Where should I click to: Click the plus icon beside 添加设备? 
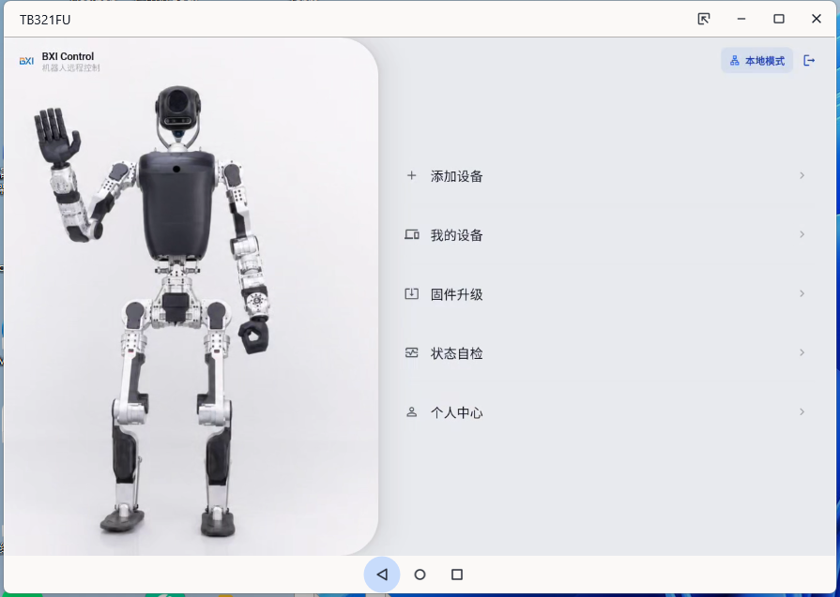click(411, 175)
